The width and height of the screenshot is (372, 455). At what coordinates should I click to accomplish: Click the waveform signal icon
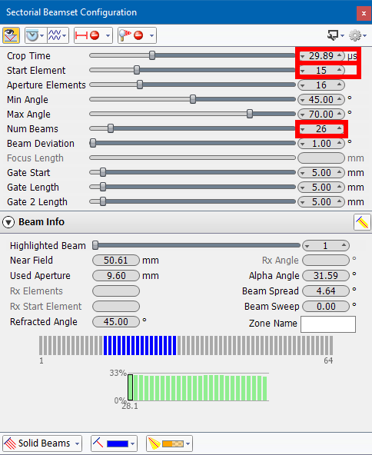tap(55, 35)
